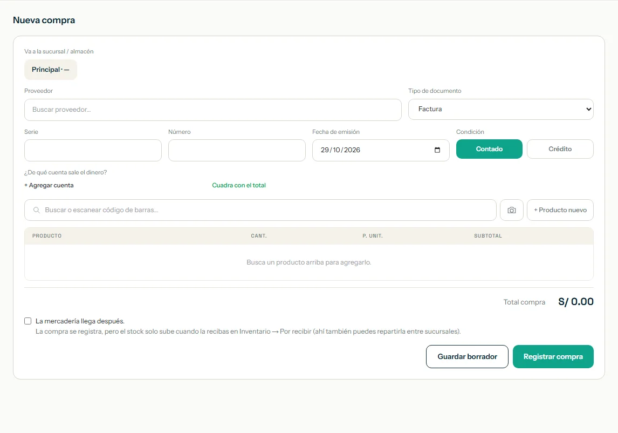Screen dimensions: 618x433
Task: Click '+ Agregar cuenta' link
Action: pos(49,185)
